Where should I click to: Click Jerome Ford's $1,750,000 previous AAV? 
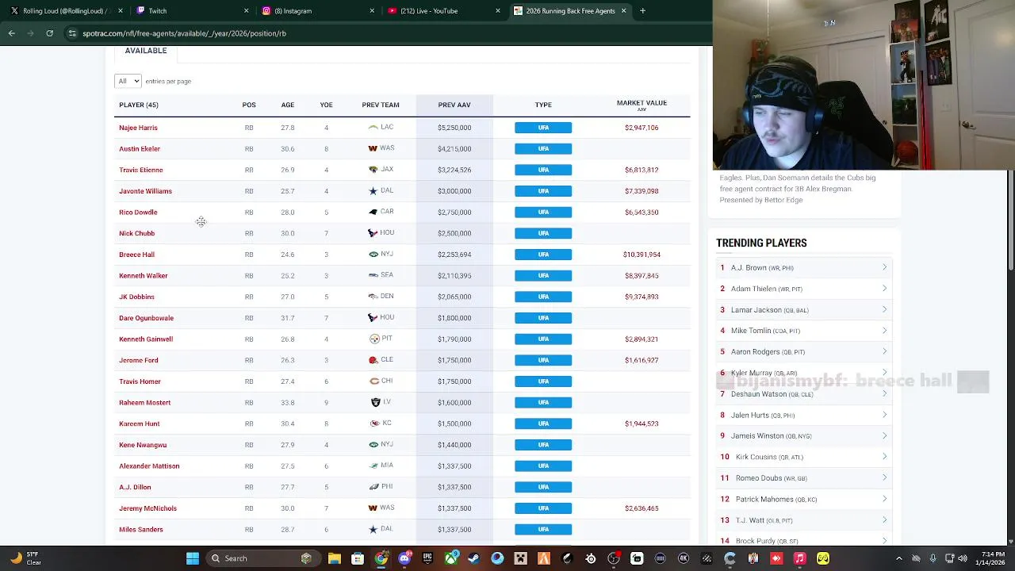(x=454, y=360)
